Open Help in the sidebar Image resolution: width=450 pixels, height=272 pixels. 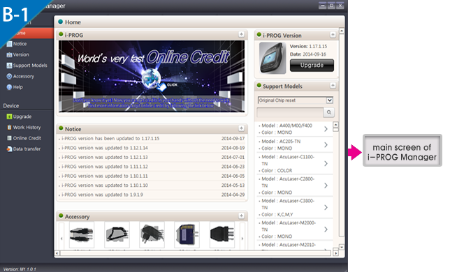pos(15,87)
